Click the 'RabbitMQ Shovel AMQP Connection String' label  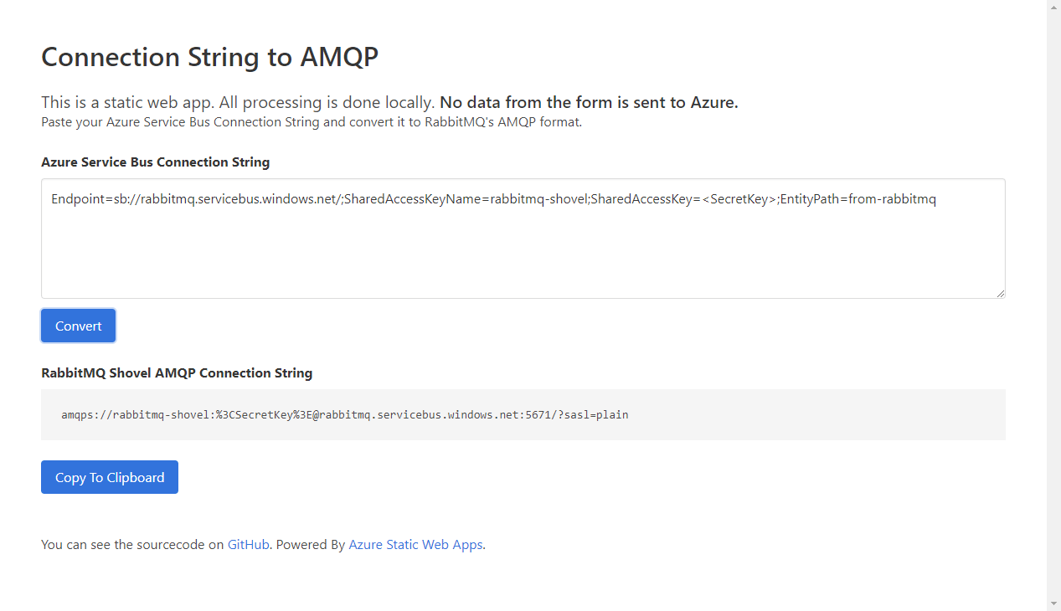pyautogui.click(x=177, y=373)
